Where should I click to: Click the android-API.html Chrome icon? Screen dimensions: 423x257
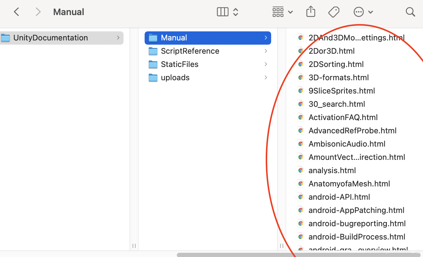[x=300, y=197]
